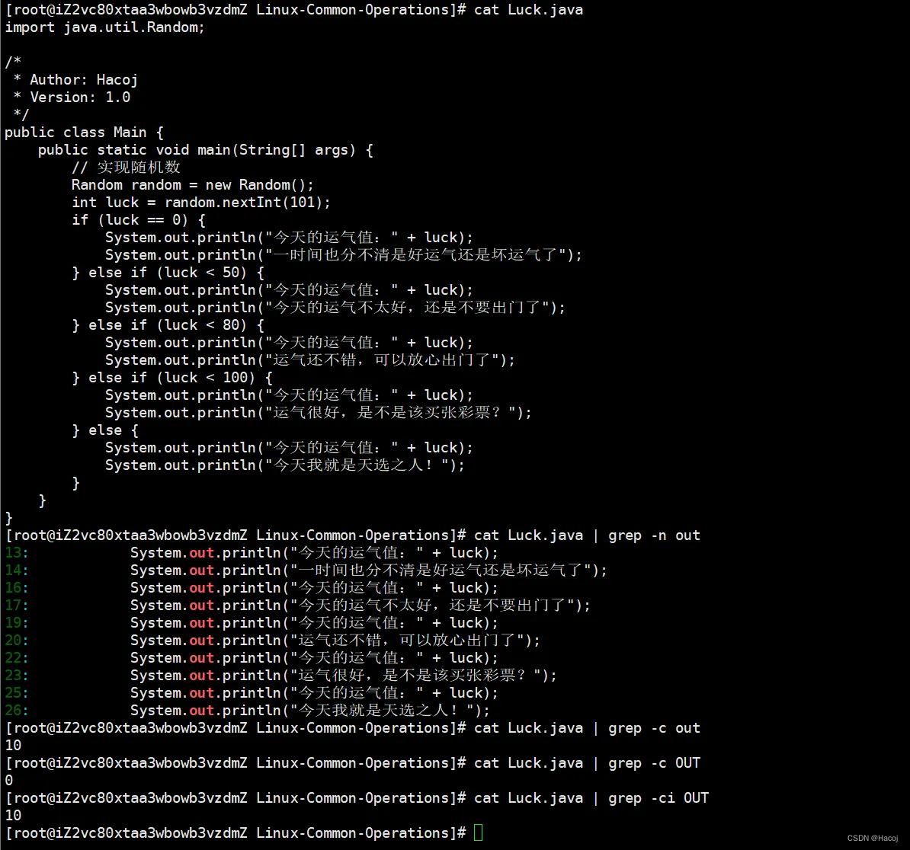Screen dimensions: 910x850
Task: Click the '* Author: Hacoj' comment line
Action: 75,80
